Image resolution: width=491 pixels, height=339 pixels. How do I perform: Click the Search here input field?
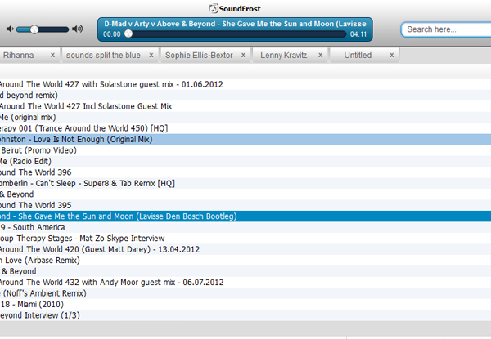pos(446,29)
